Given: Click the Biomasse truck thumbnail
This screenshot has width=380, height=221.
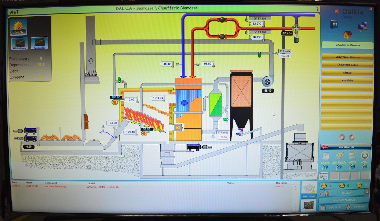Looking at the screenshot, I should point(323,176).
